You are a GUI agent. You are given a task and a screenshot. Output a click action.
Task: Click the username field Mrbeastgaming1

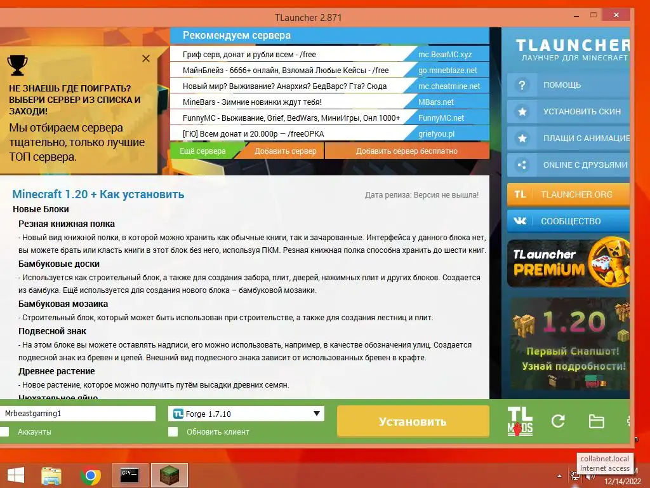point(77,413)
